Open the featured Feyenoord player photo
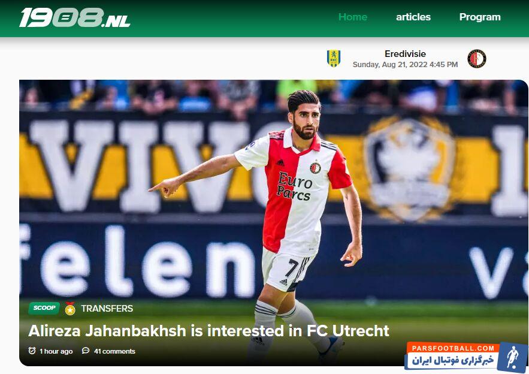 [x=274, y=223]
